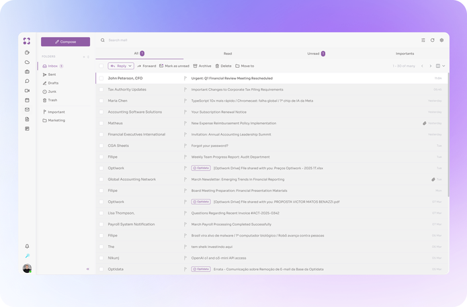The width and height of the screenshot is (467, 307).
Task: Click the chat bubble icon in sidebar
Action: pyautogui.click(x=27, y=81)
